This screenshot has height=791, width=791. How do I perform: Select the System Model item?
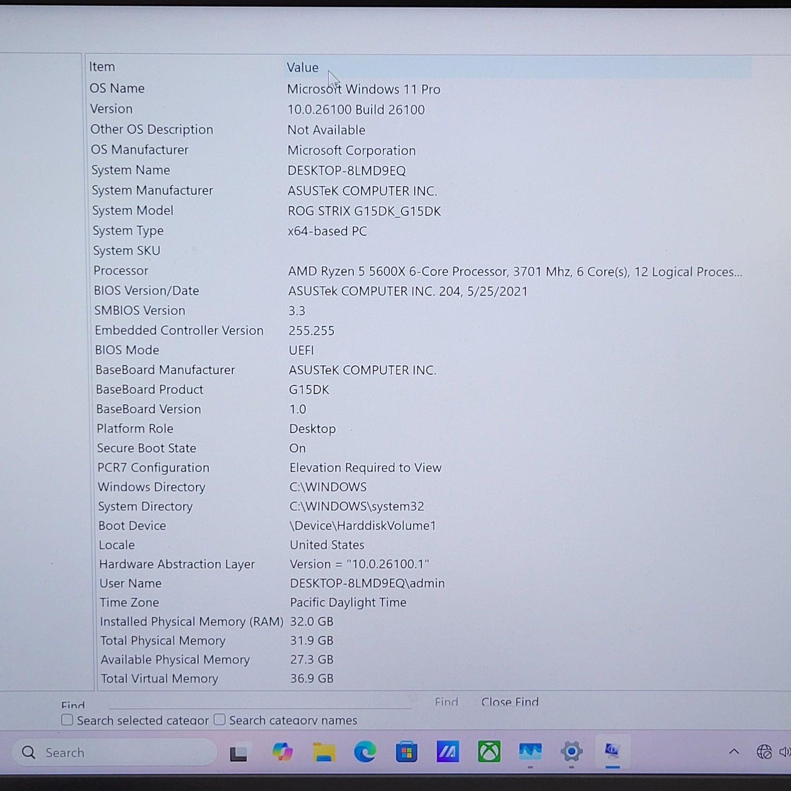133,210
